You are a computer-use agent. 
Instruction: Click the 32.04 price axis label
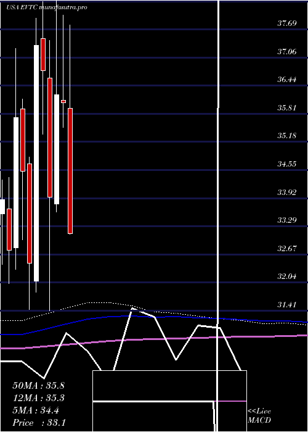(287, 276)
